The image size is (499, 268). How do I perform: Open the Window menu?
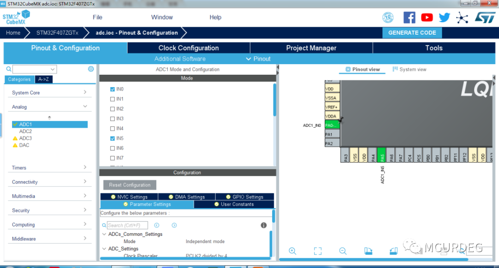tap(162, 17)
